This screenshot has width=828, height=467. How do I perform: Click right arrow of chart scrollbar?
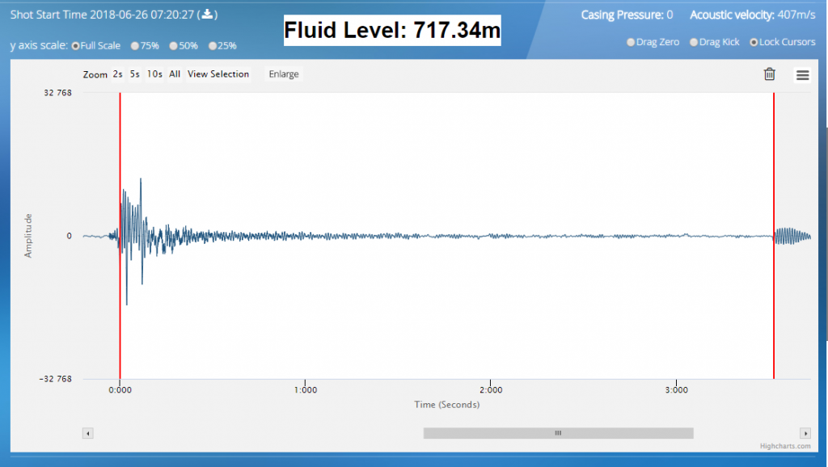coord(805,433)
